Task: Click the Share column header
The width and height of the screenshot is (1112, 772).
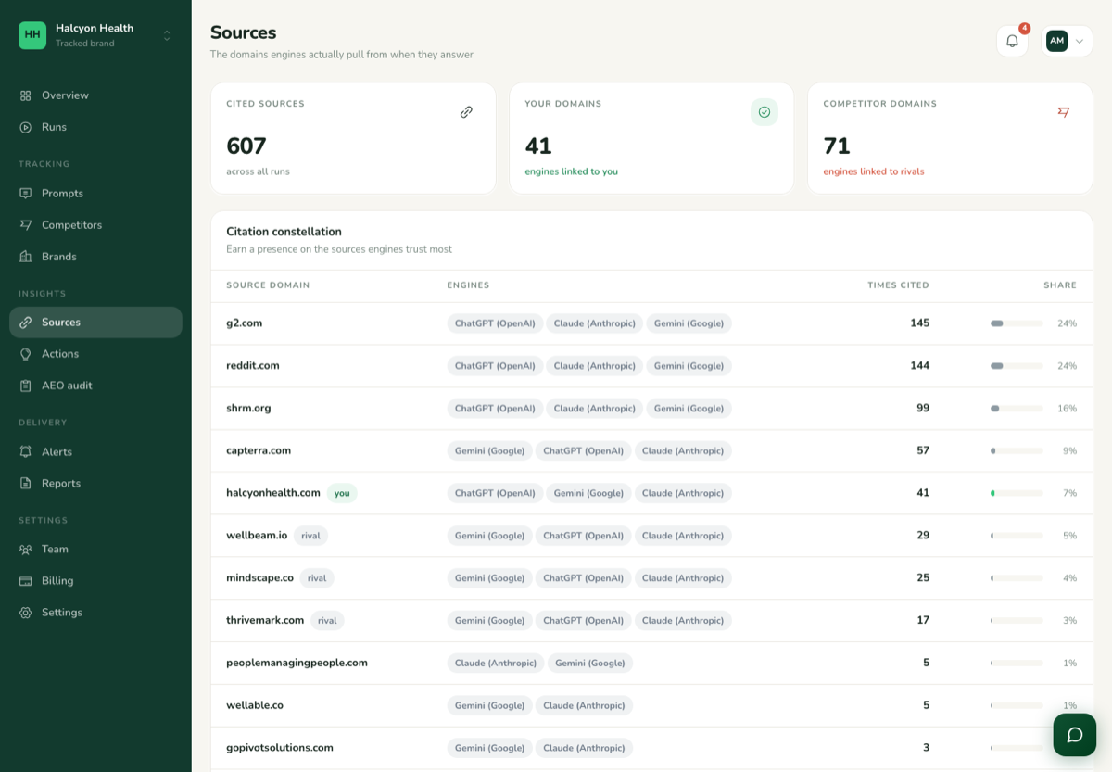Action: coord(1060,285)
